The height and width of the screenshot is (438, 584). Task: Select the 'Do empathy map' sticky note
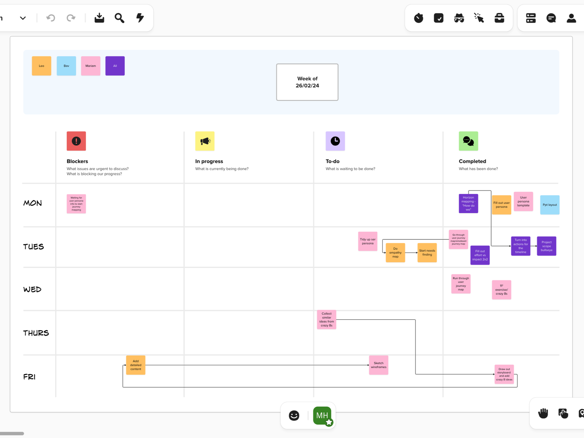pos(395,253)
